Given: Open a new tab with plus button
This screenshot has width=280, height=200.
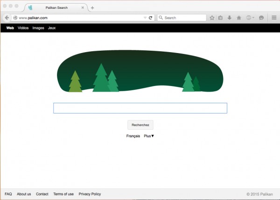Looking at the screenshot, I should [x=92, y=8].
